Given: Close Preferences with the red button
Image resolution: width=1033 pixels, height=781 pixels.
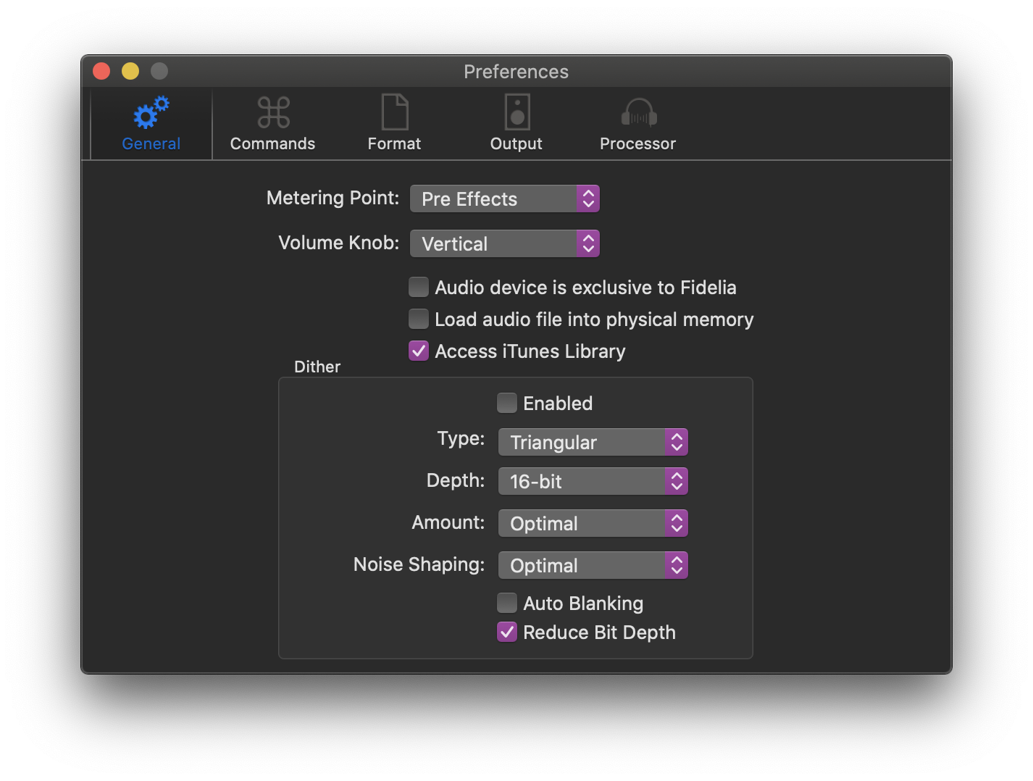Looking at the screenshot, I should click(101, 71).
